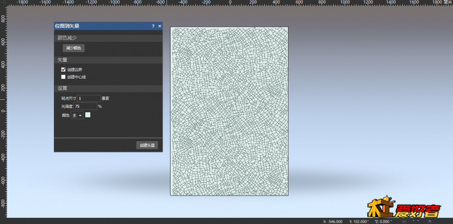Click the 减少颜色 (reduce colors) button
Viewport: 453px width, 224px height.
(x=74, y=48)
